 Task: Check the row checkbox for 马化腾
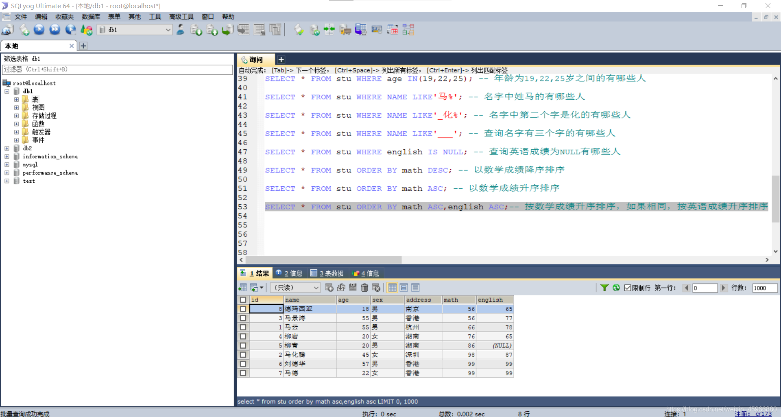click(x=243, y=355)
